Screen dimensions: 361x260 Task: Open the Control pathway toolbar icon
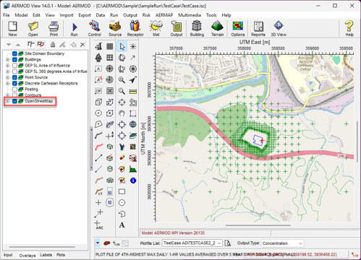95,28
